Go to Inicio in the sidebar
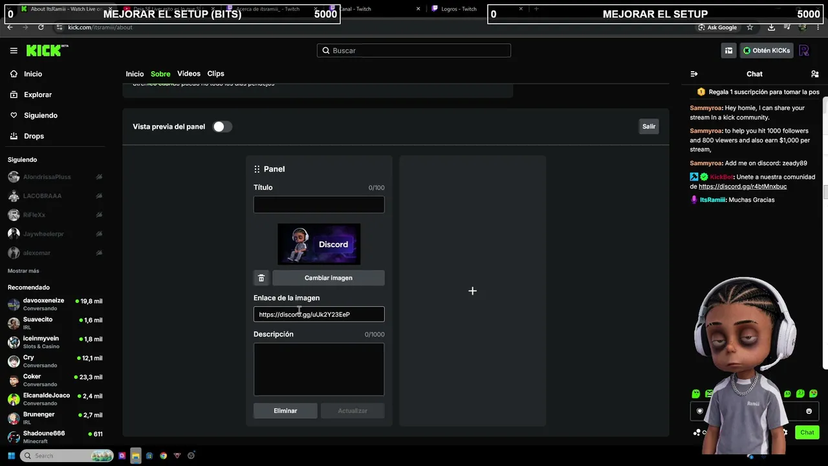 coord(26,74)
